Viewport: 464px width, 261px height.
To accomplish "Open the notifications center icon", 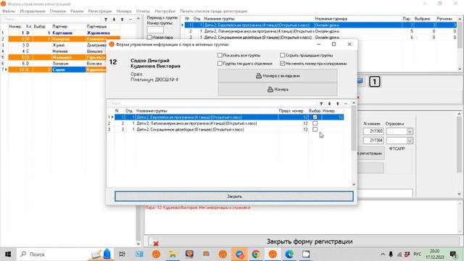I will click(x=453, y=254).
